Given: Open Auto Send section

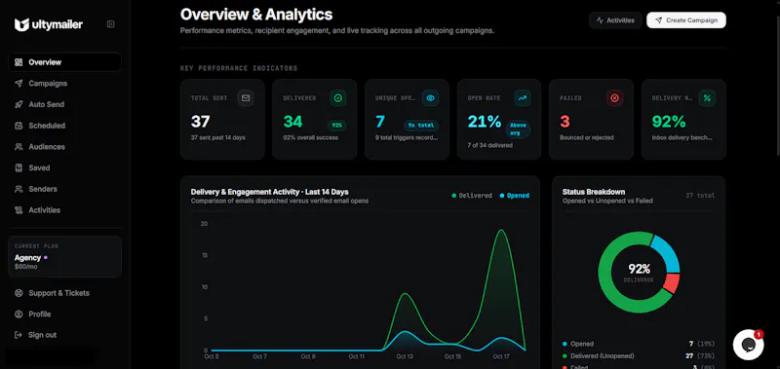Looking at the screenshot, I should pyautogui.click(x=64, y=105).
